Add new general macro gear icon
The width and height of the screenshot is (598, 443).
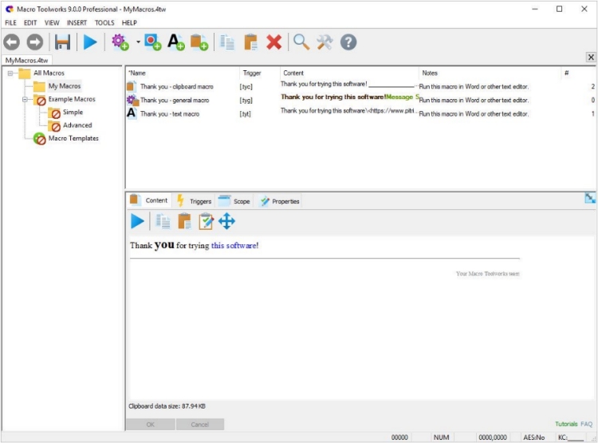pyautogui.click(x=120, y=42)
